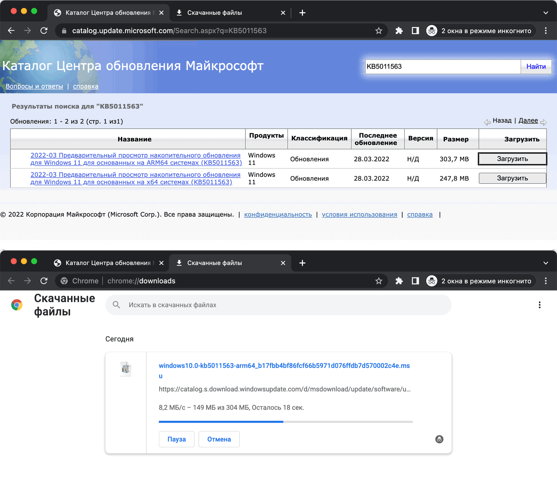Toggle side panel icon in the catalog window

[x=416, y=30]
